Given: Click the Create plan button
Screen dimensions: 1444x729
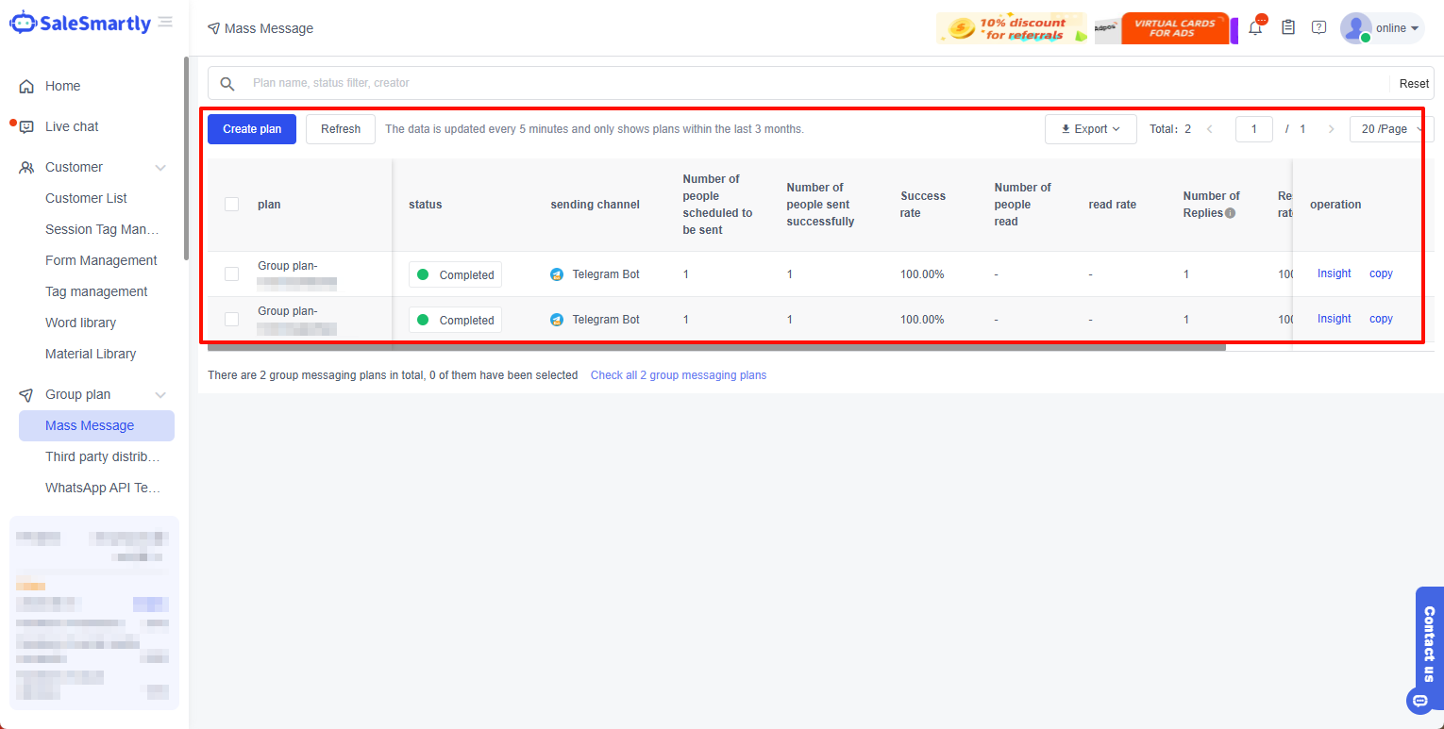Looking at the screenshot, I should pos(251,128).
